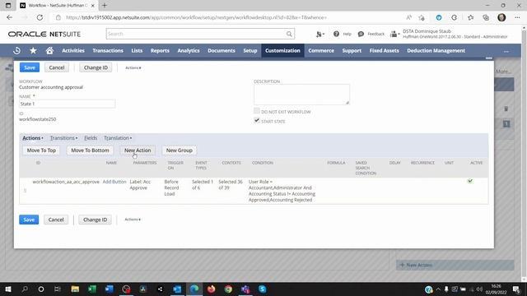Open the Edge settings ellipsis menu
527x296 pixels.
click(x=517, y=17)
